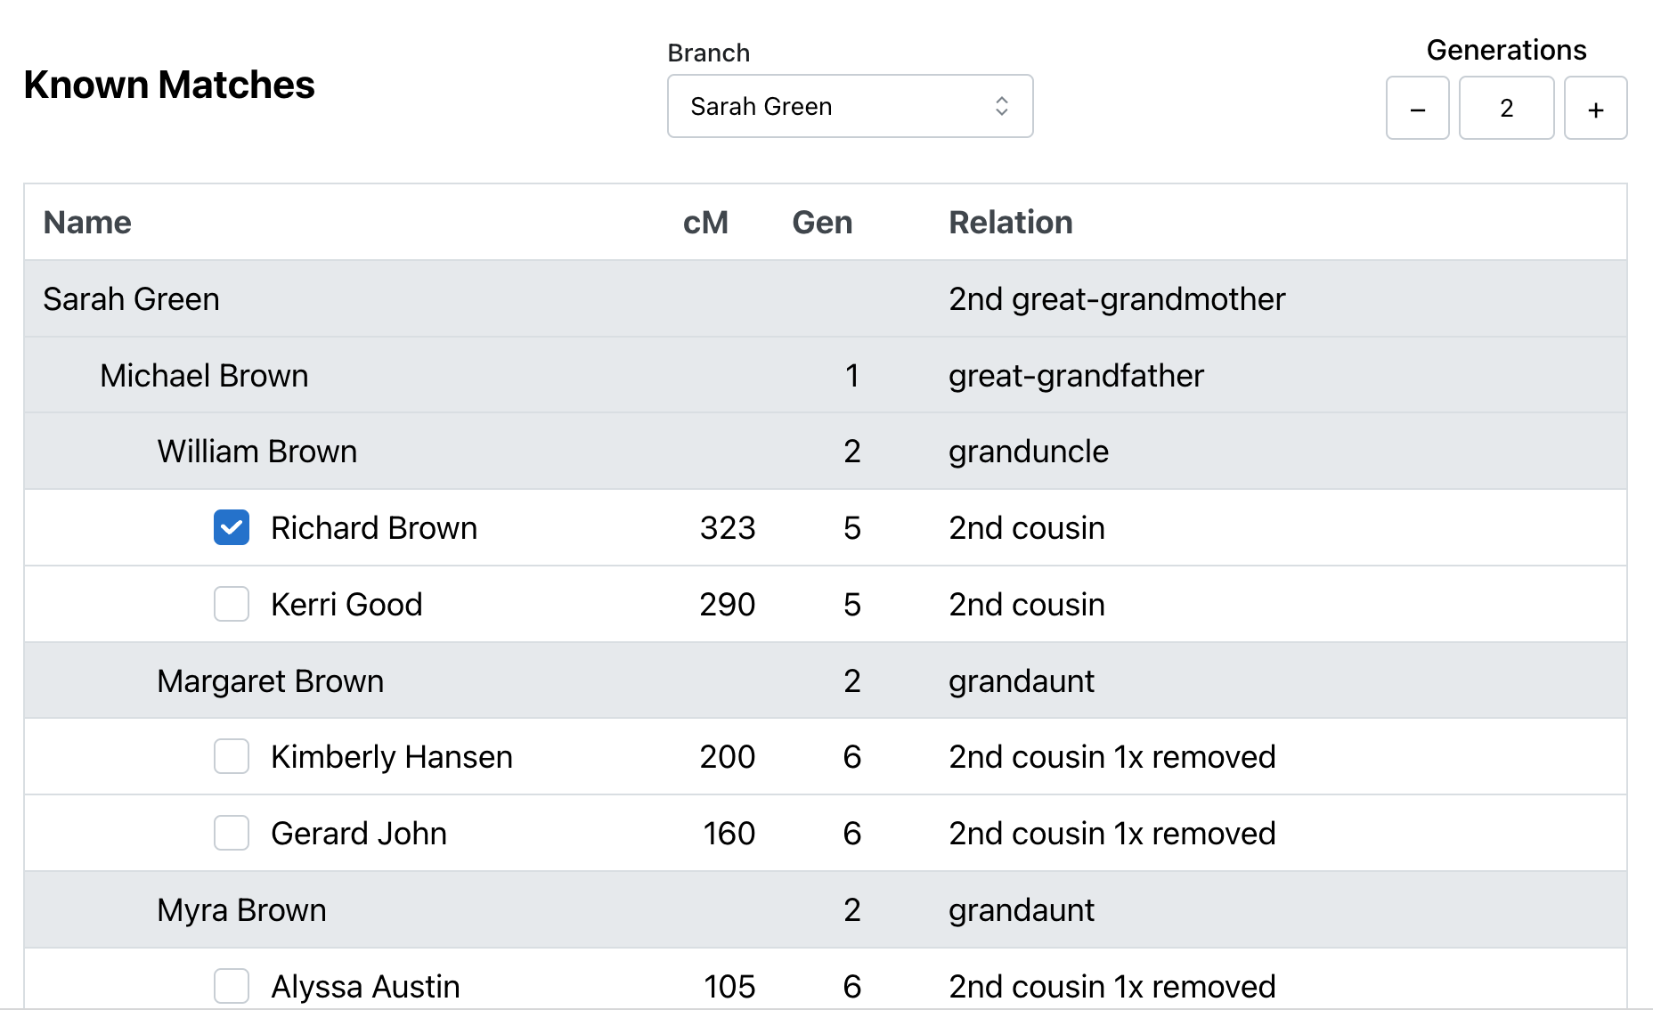Tick the Alyssa Austin checkbox
Screen dimensions: 1653x1010
[232, 986]
